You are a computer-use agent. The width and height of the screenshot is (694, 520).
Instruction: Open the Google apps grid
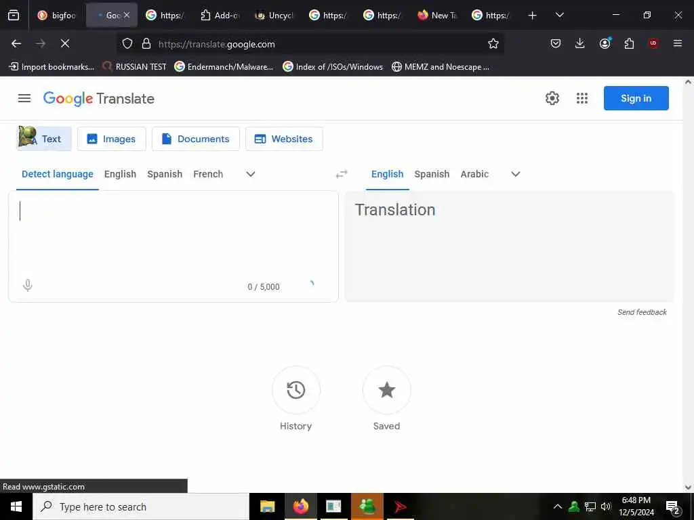[582, 98]
